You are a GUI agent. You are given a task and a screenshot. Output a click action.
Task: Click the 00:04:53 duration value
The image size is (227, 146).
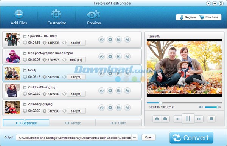[34, 43]
